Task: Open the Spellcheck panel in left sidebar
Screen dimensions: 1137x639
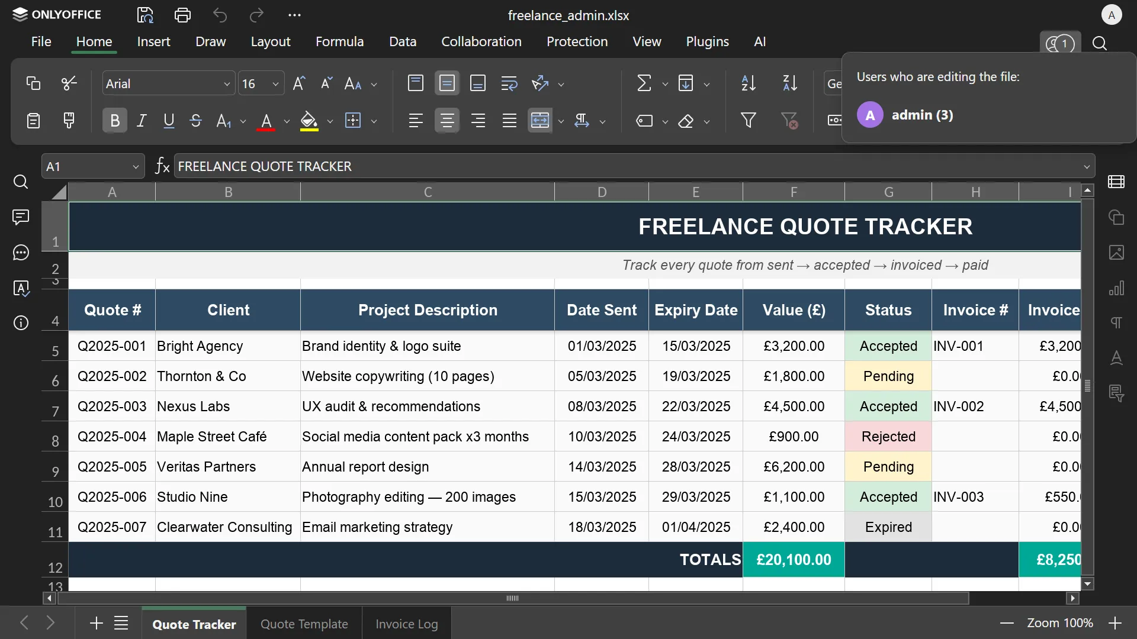Action: click(x=21, y=288)
